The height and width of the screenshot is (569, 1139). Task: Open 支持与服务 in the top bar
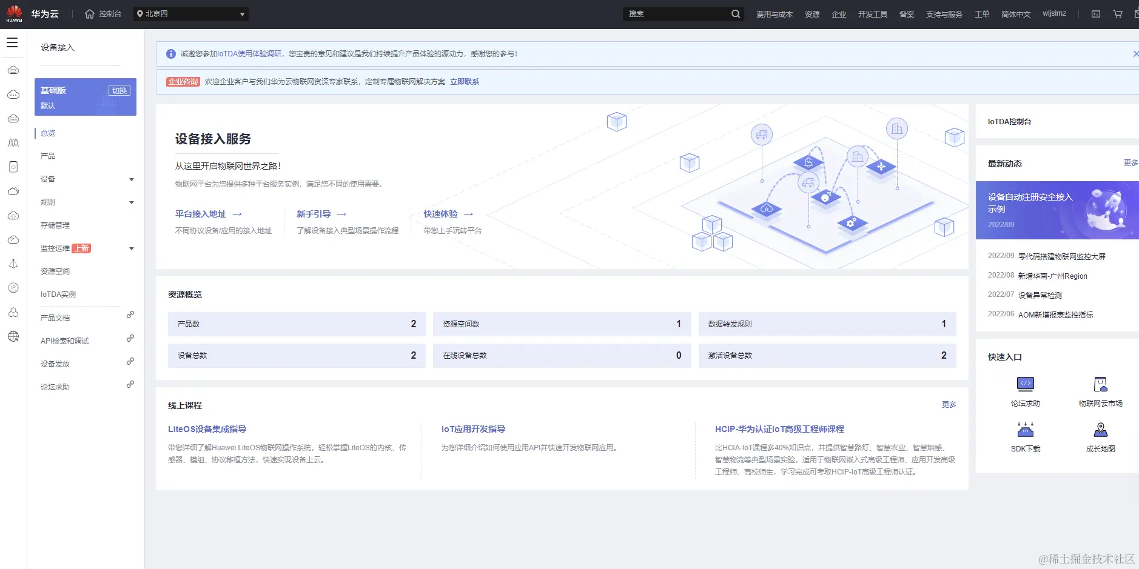pyautogui.click(x=944, y=14)
